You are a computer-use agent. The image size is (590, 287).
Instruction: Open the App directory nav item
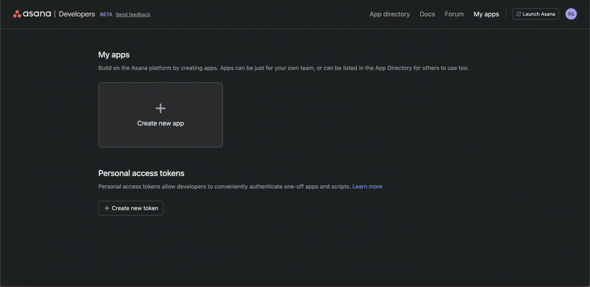(390, 14)
